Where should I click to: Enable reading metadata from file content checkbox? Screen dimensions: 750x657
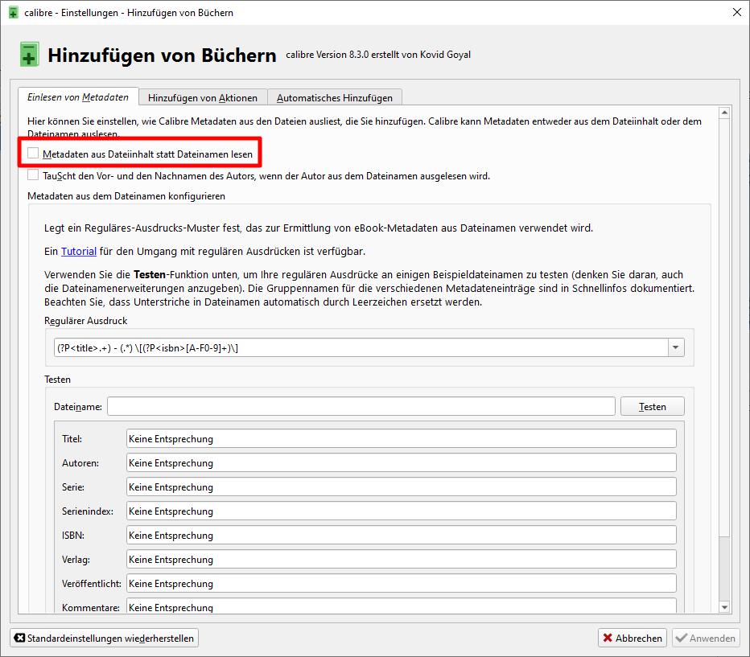pyautogui.click(x=33, y=154)
